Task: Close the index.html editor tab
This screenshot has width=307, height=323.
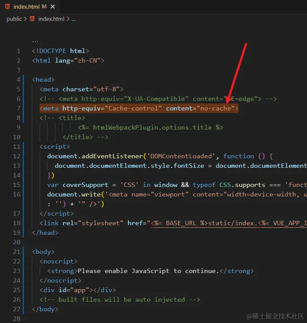Action: click(x=53, y=7)
